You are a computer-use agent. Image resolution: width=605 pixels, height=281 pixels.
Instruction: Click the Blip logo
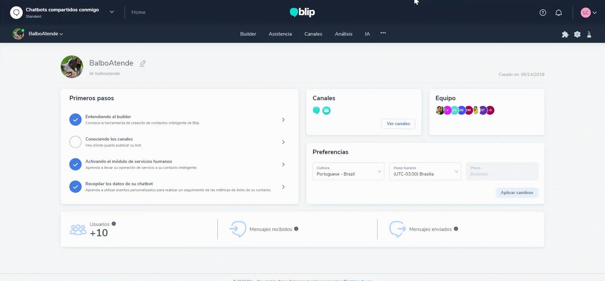(x=302, y=12)
